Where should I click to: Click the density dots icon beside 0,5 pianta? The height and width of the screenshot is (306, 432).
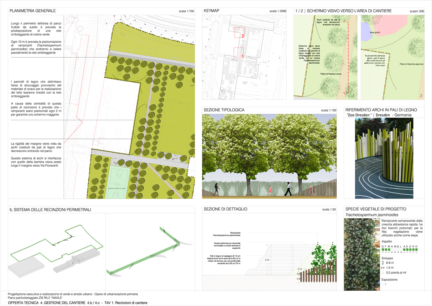[383, 273]
